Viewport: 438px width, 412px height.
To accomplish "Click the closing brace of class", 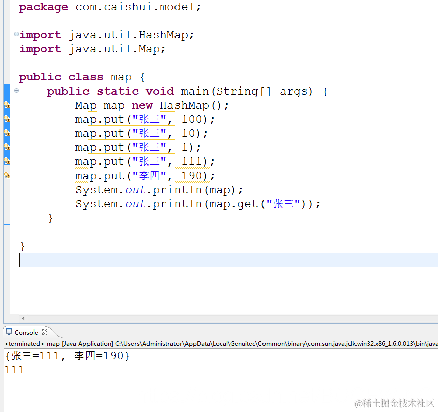I will [22, 246].
